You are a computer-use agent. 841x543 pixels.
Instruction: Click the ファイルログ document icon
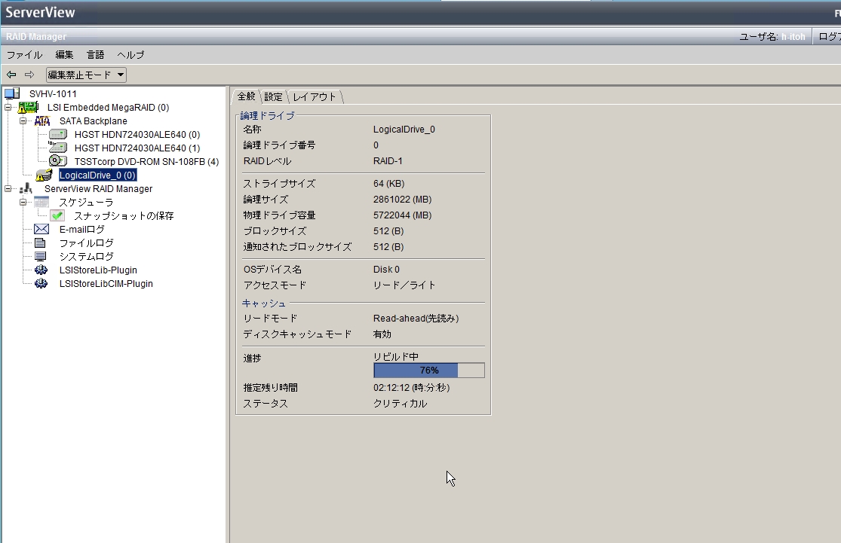coord(40,243)
